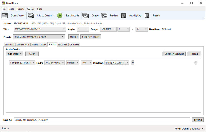Image resolution: width=206 pixels, height=132 pixels.
Task: Click the Queue toolbar label
Action: tap(95, 16)
